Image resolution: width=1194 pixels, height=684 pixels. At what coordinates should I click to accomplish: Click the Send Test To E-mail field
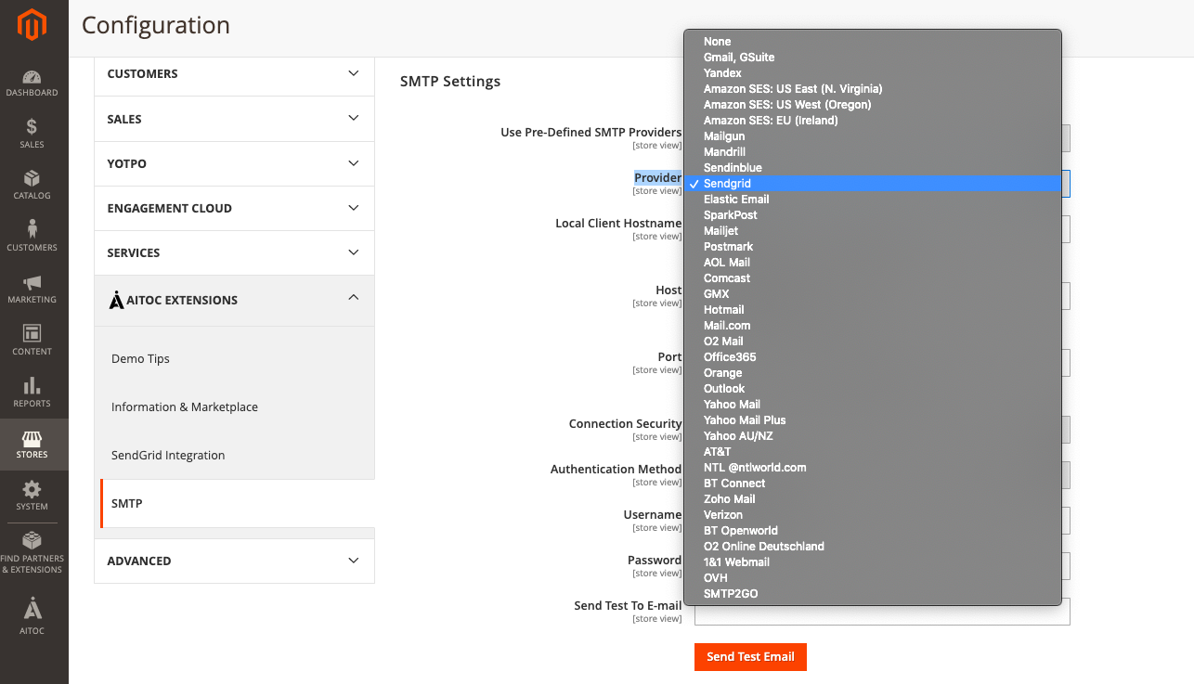pyautogui.click(x=882, y=611)
